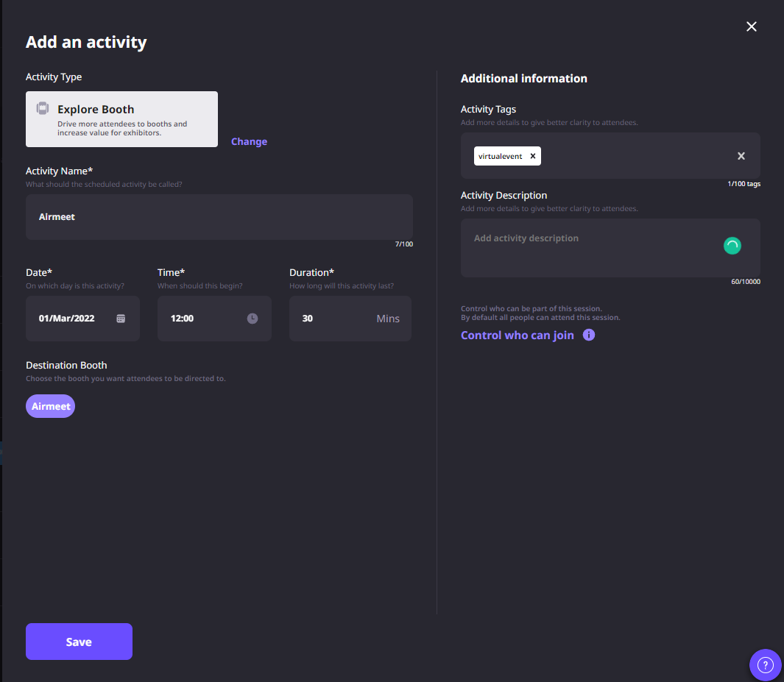
Task: Close the Add an activity dialog
Action: [x=752, y=26]
